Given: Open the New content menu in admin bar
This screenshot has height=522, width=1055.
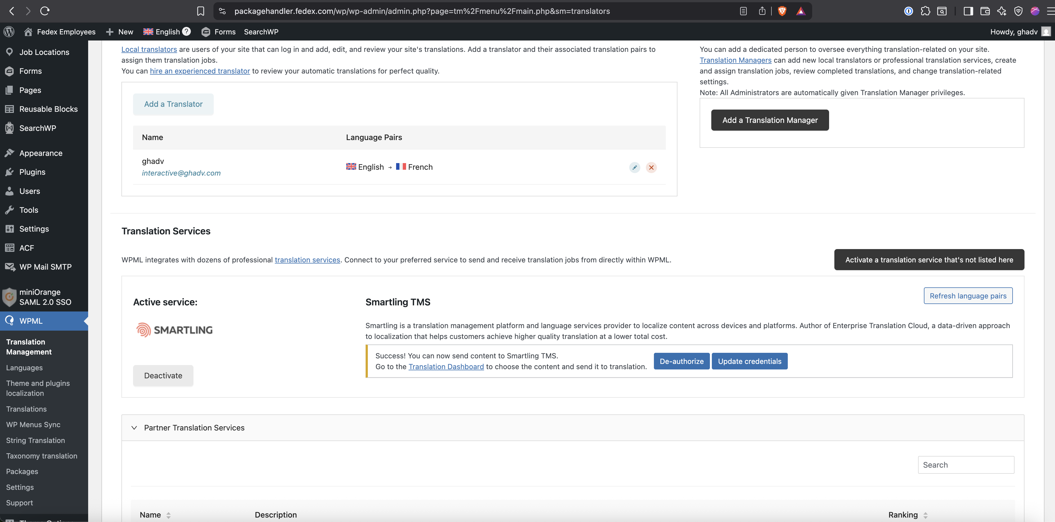Looking at the screenshot, I should click(x=119, y=32).
